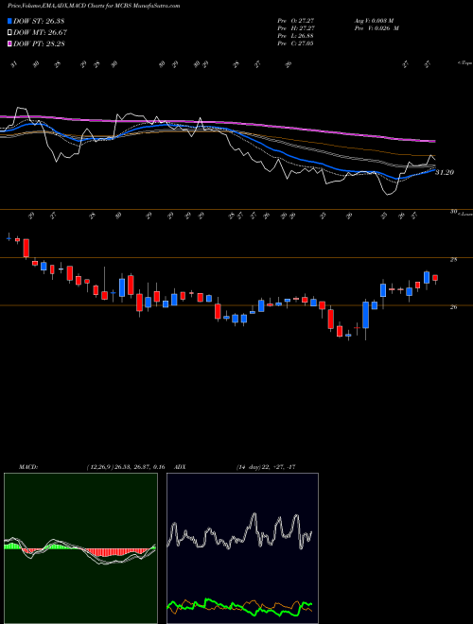Click the 30 axis label on the candlestick chart
Screen dimensions: 473x624
[453, 212]
